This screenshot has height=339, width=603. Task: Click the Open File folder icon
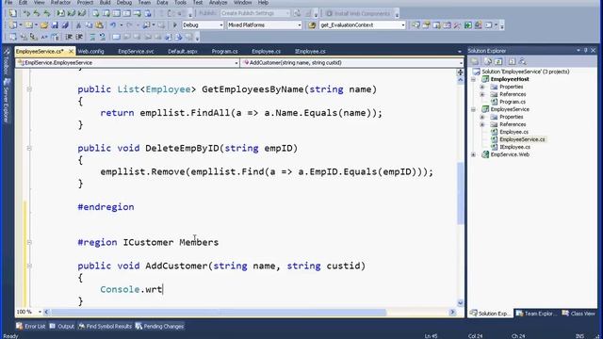(x=44, y=25)
